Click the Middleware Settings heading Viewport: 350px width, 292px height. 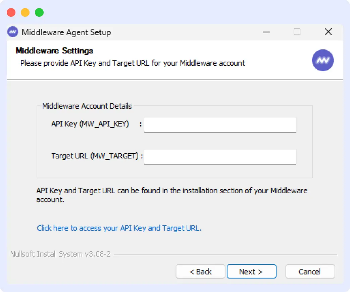point(54,51)
